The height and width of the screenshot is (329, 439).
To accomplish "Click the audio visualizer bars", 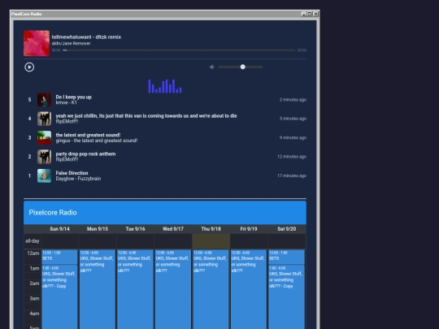I will (x=165, y=86).
